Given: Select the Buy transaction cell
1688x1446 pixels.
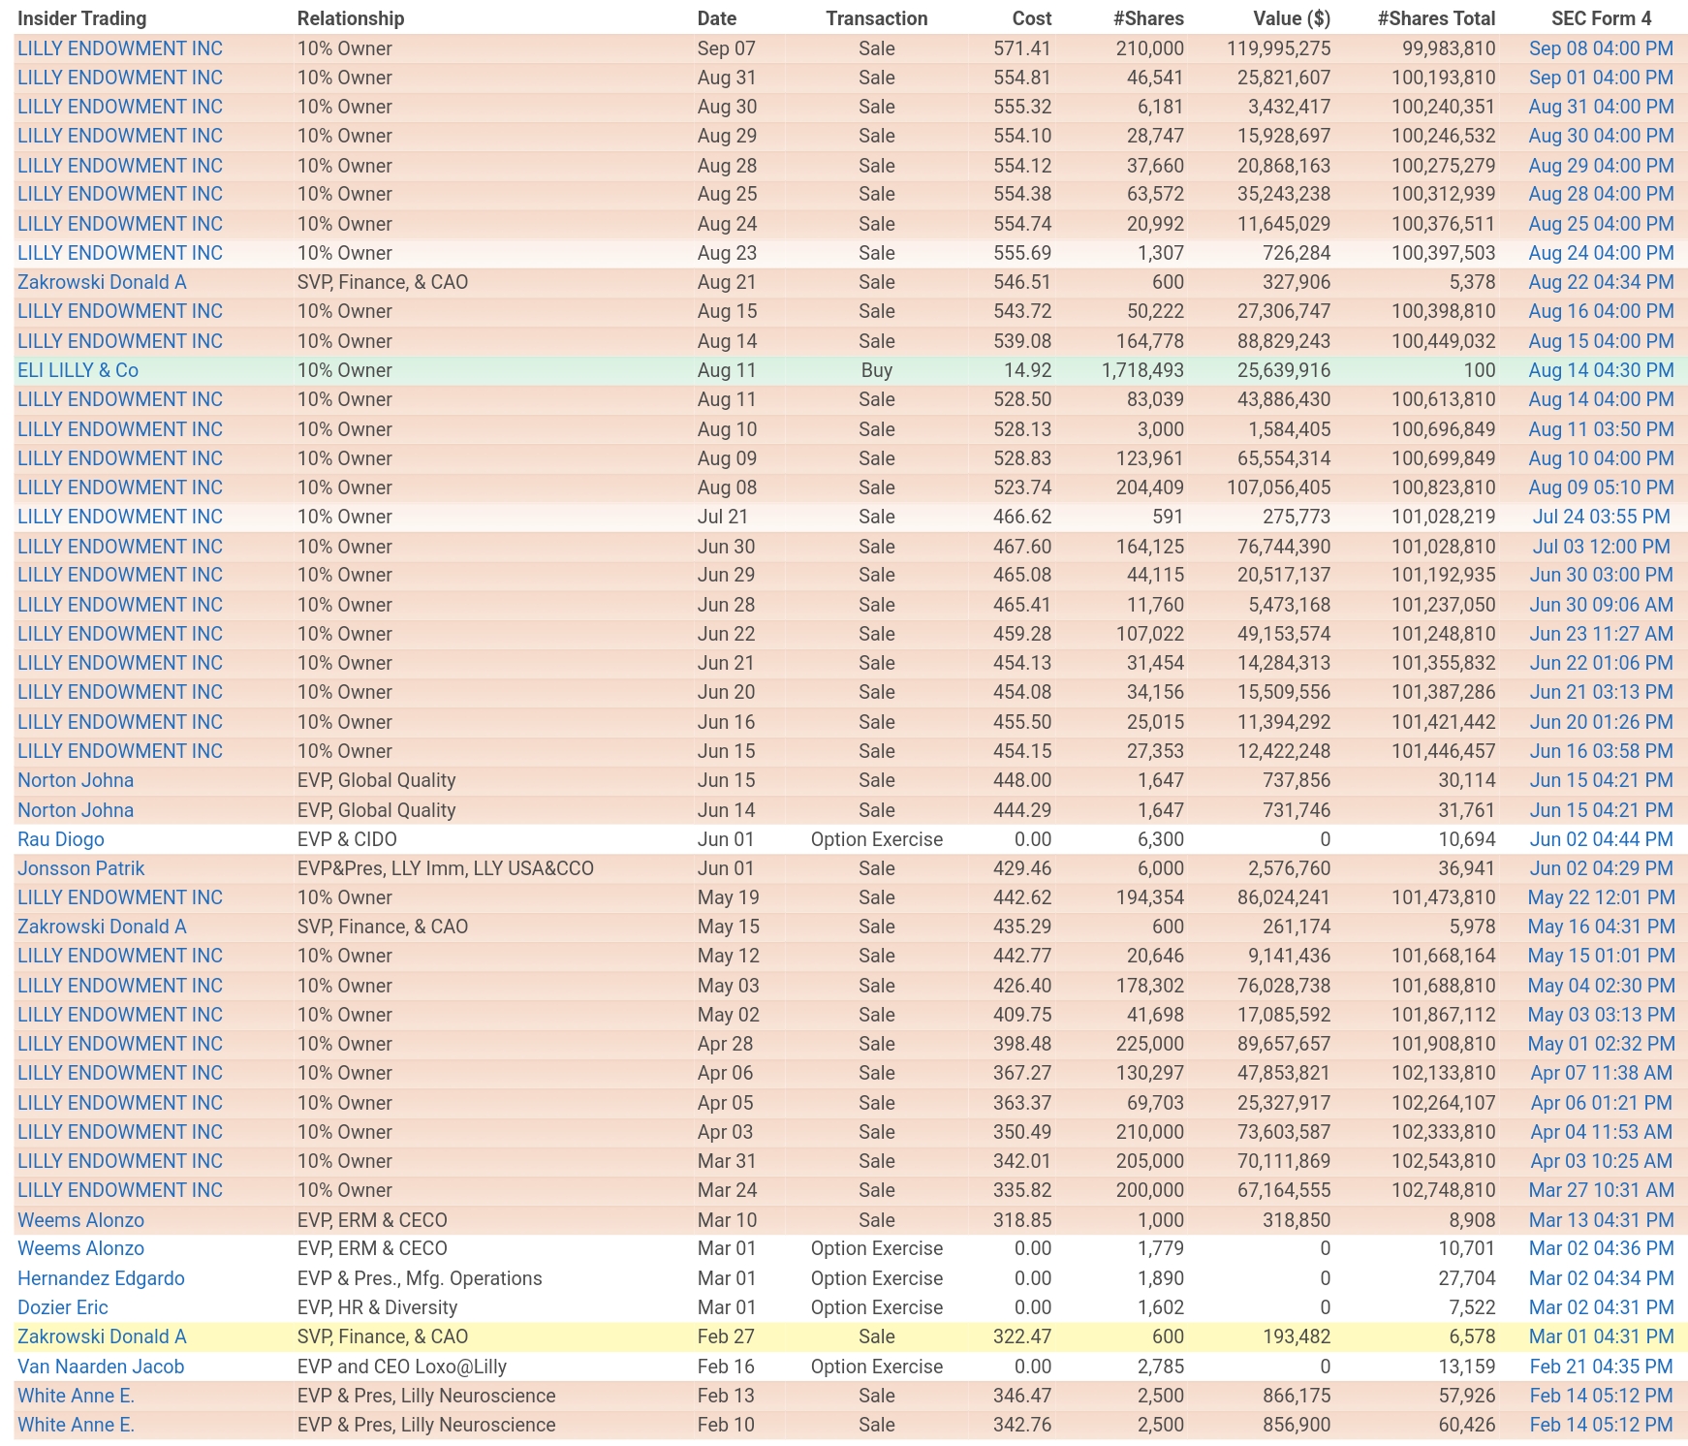Looking at the screenshot, I should (877, 370).
